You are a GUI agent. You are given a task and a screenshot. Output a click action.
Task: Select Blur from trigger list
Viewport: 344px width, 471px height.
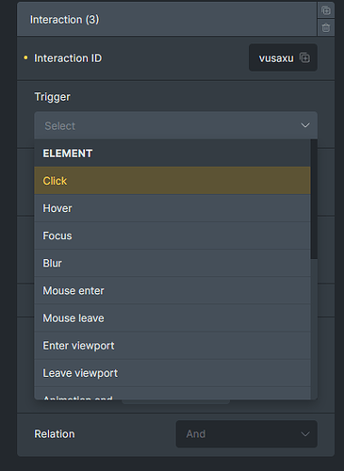point(172,263)
